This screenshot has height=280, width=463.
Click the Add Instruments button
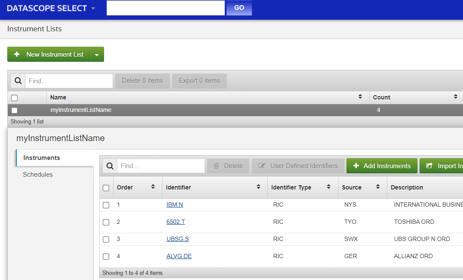(382, 166)
